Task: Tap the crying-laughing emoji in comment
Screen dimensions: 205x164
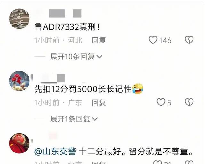Action: coord(137,89)
